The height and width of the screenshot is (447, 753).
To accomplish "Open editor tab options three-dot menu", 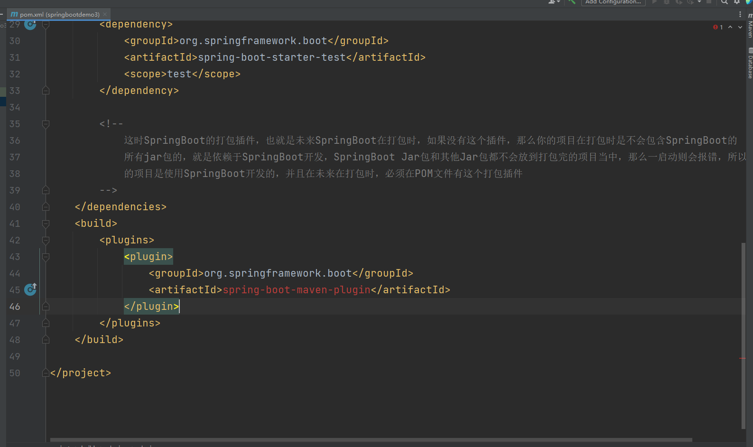I will (740, 14).
